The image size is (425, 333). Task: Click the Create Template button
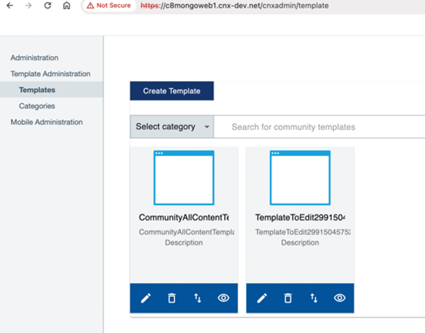(172, 91)
